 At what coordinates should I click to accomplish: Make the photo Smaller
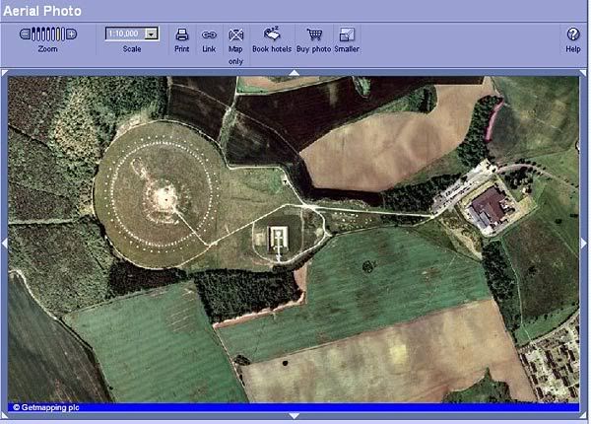[346, 35]
